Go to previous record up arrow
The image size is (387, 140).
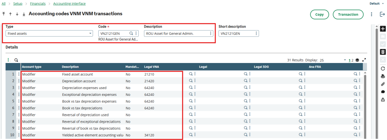click(10, 14)
